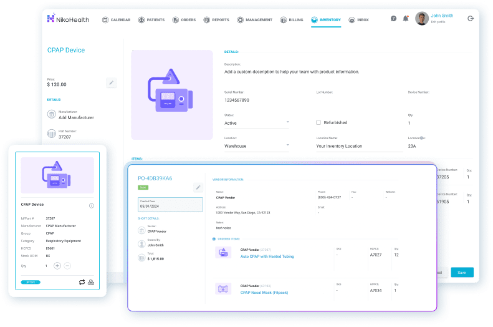Open the Orders menu item

184,20
